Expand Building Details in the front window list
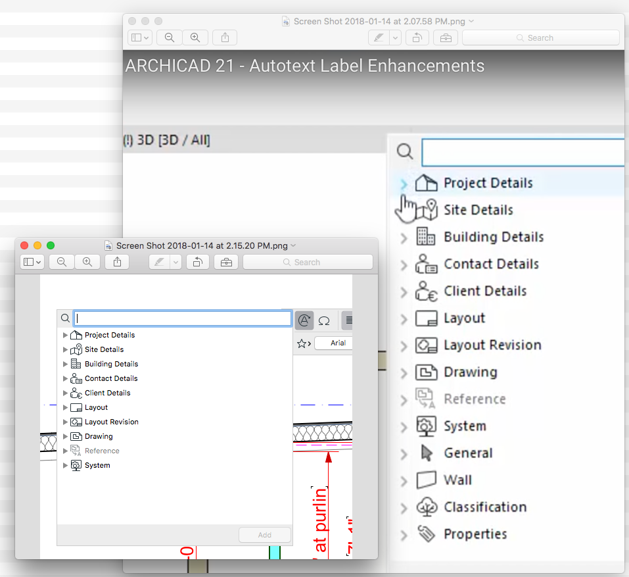The height and width of the screenshot is (577, 629). click(65, 364)
